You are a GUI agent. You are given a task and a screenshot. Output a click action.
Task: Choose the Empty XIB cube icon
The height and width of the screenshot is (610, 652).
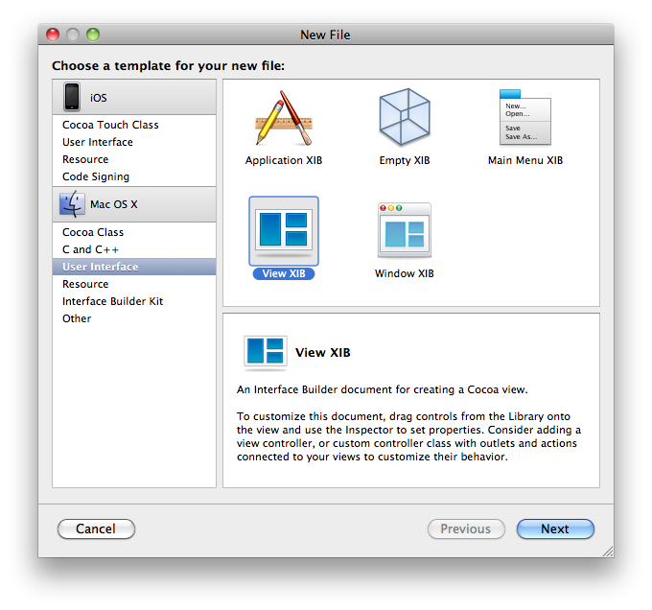(404, 118)
